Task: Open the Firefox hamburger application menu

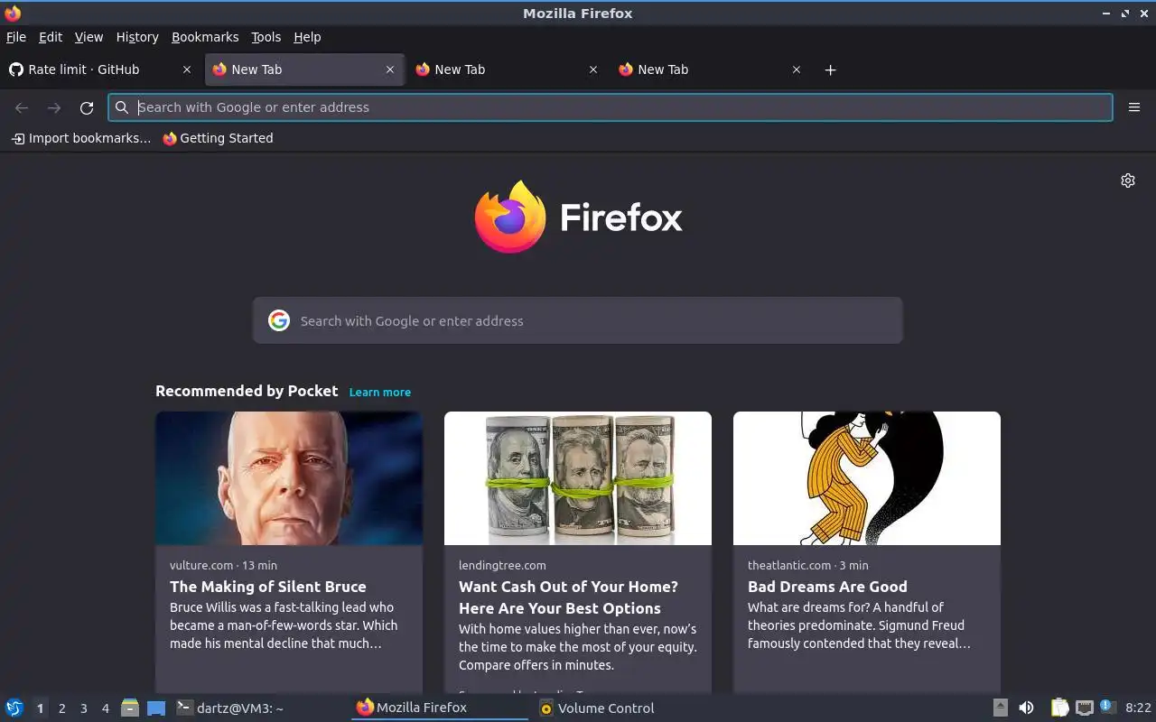Action: point(1134,107)
